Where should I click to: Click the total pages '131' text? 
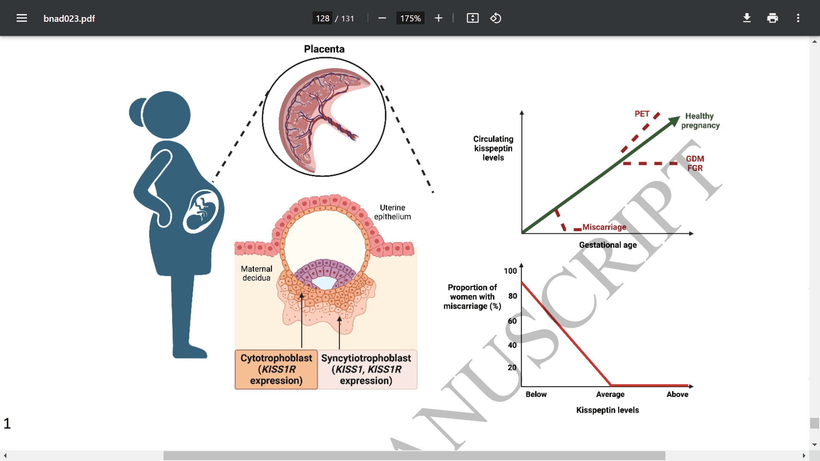click(348, 18)
